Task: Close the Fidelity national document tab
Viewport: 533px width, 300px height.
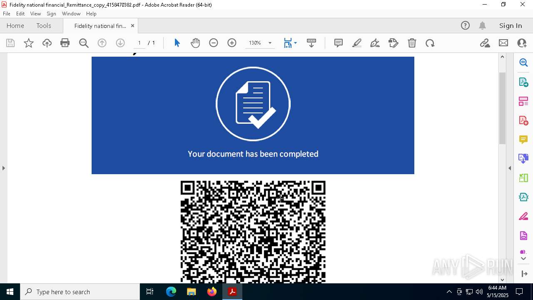Action: point(132,26)
